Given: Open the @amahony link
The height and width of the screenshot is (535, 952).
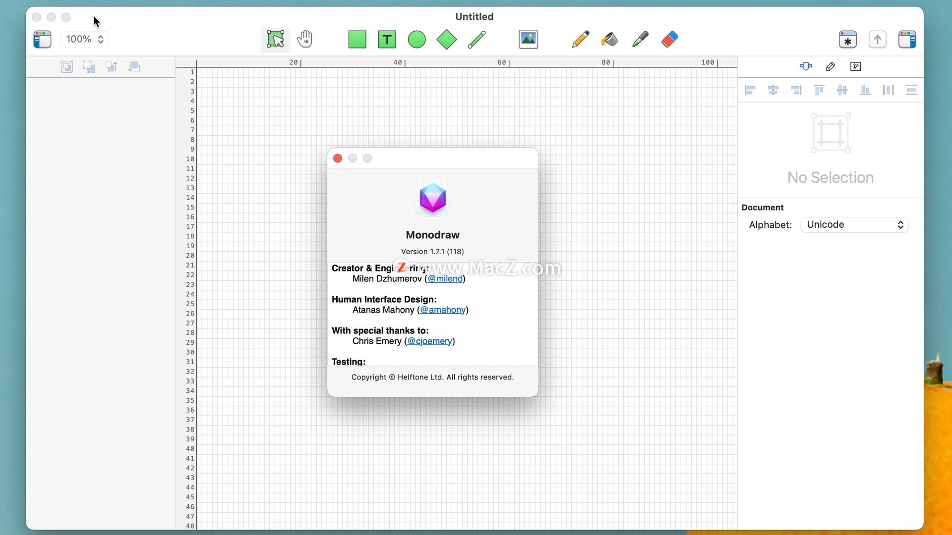Looking at the screenshot, I should click(x=443, y=310).
